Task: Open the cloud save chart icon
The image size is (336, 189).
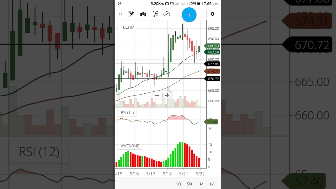Action: tap(167, 14)
